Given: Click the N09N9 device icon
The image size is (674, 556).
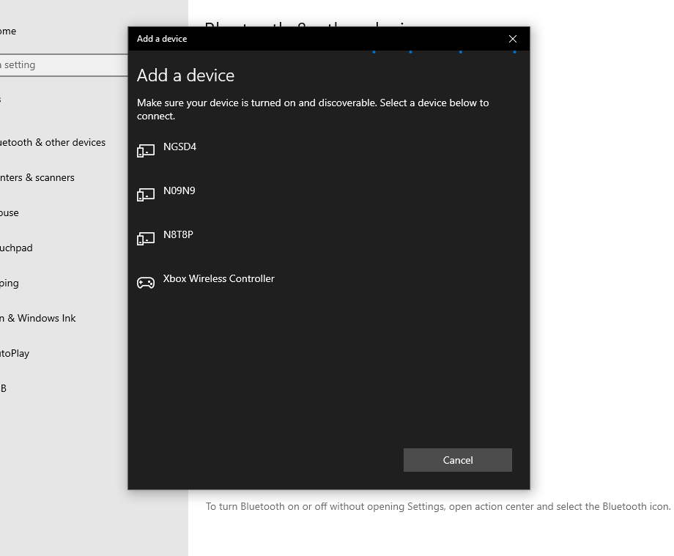Looking at the screenshot, I should pos(146,195).
